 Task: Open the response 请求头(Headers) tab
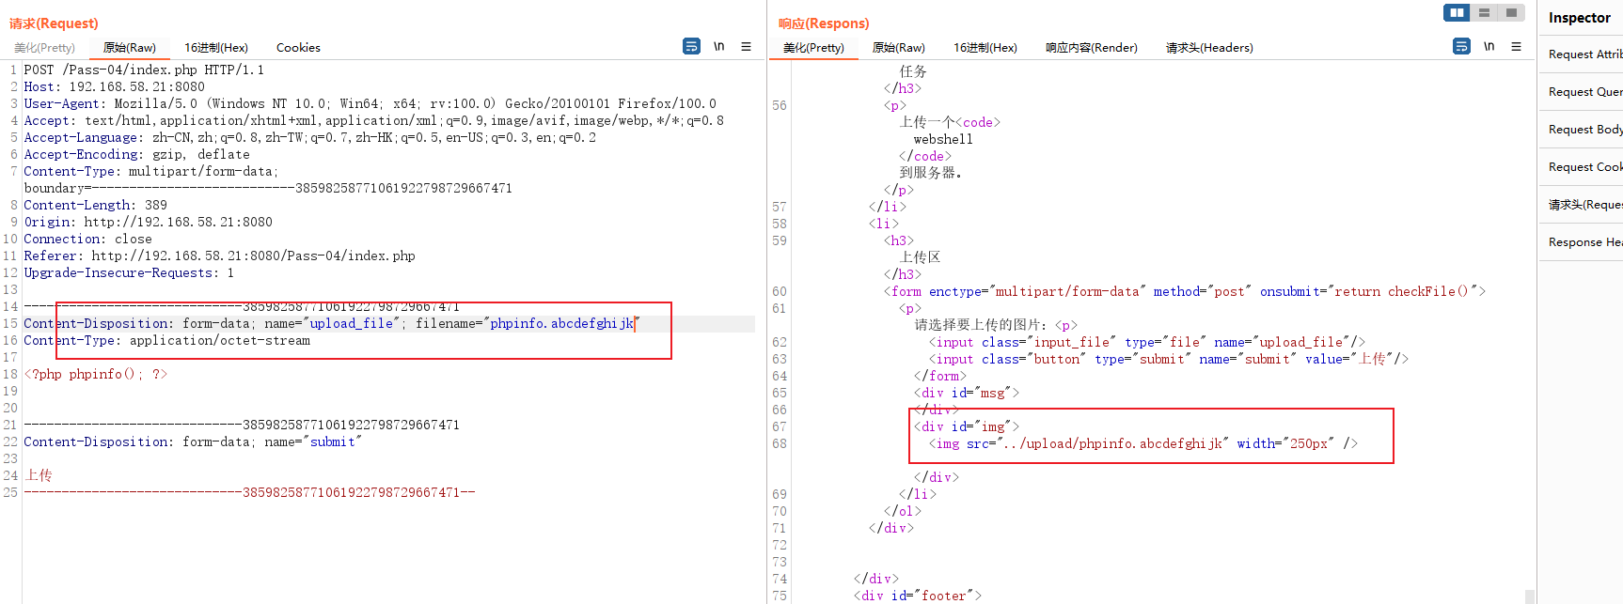[x=1209, y=48]
